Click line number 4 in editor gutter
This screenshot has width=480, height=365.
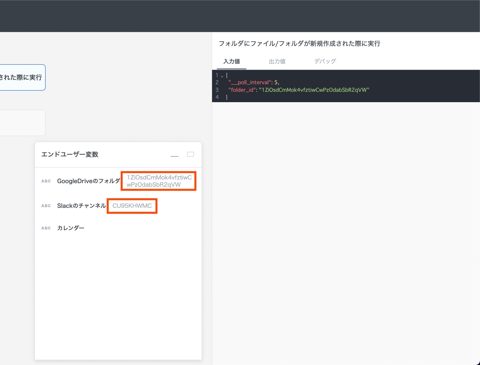point(217,97)
